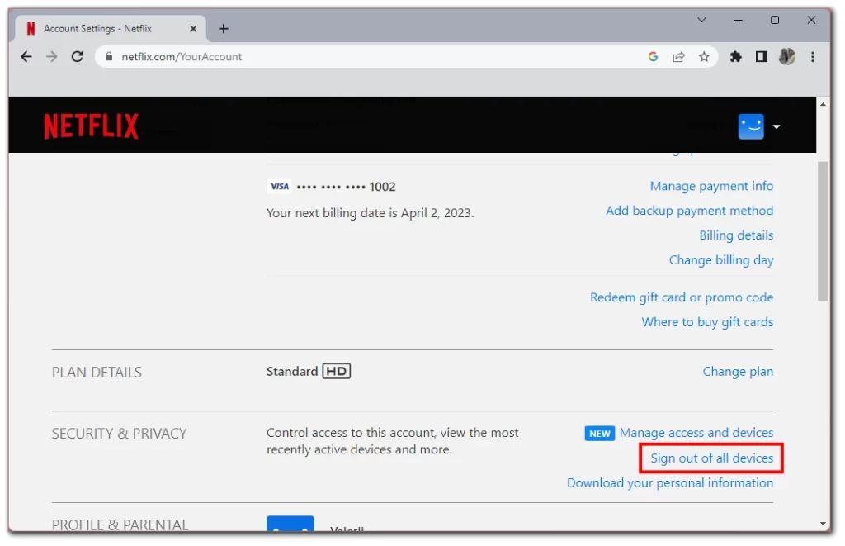Open the Chrome three-dot menu
The width and height of the screenshot is (845, 546).
tap(813, 57)
